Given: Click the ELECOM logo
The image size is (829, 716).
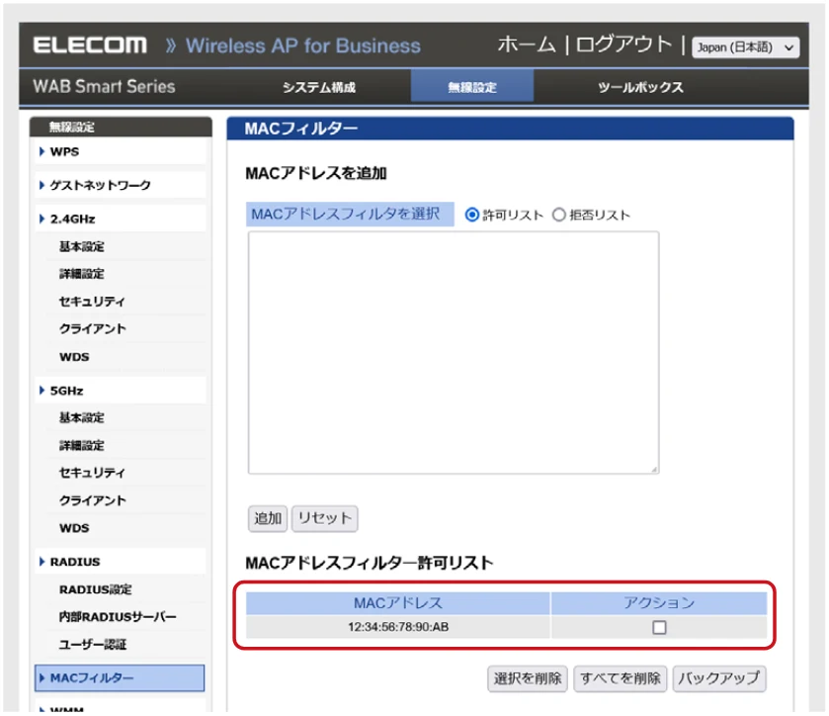Looking at the screenshot, I should 90,45.
